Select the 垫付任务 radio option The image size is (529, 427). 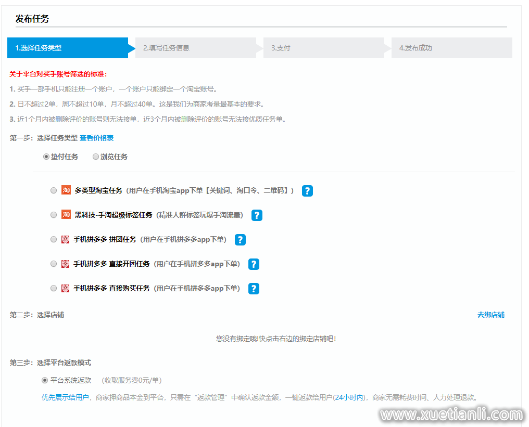(x=46, y=156)
